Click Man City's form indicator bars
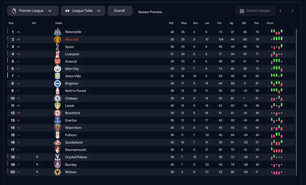 277,69
